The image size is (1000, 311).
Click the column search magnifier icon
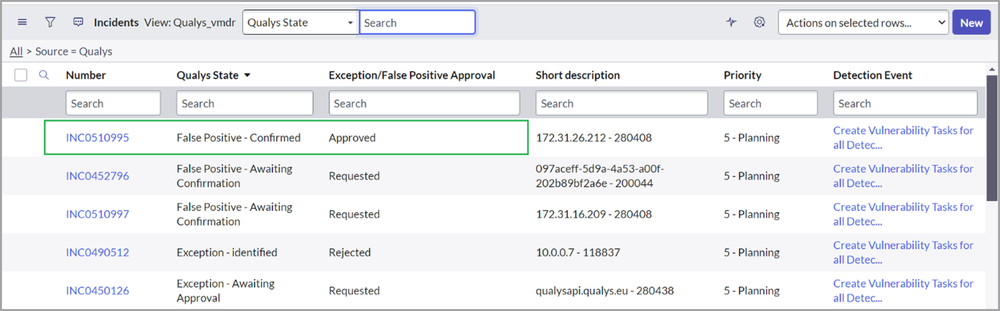tap(44, 75)
